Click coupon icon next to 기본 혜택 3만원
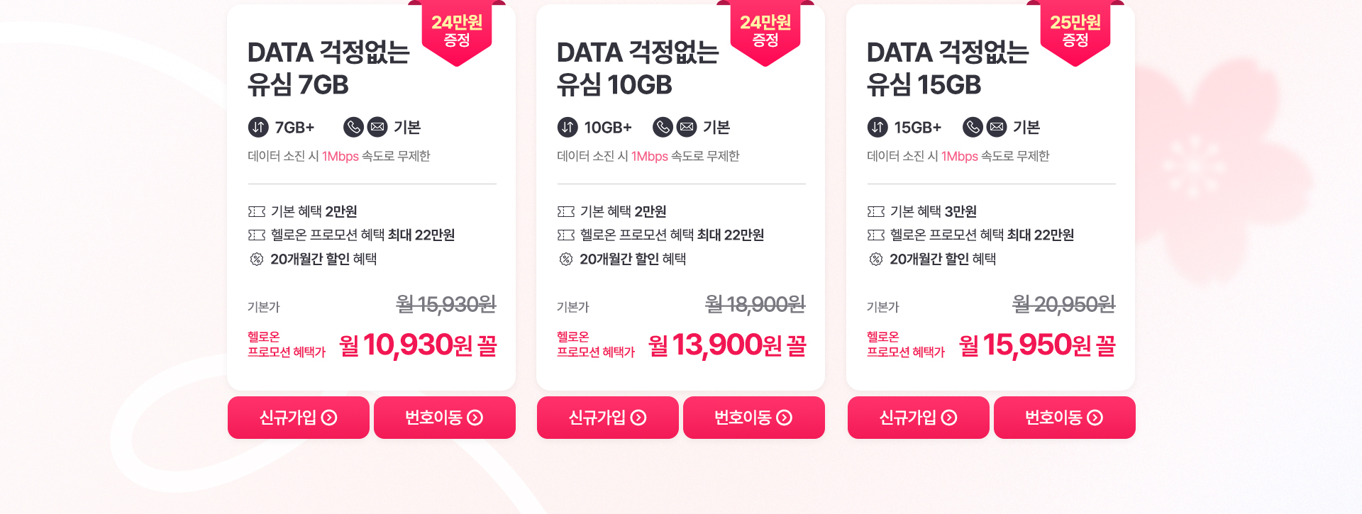 coord(876,211)
